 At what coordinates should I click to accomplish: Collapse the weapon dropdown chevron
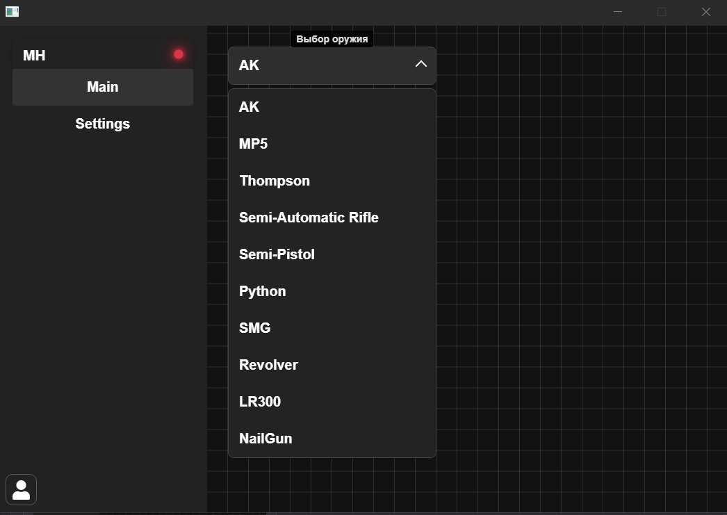[x=420, y=64]
